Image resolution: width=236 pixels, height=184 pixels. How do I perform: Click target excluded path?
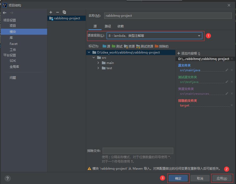tap(184, 105)
